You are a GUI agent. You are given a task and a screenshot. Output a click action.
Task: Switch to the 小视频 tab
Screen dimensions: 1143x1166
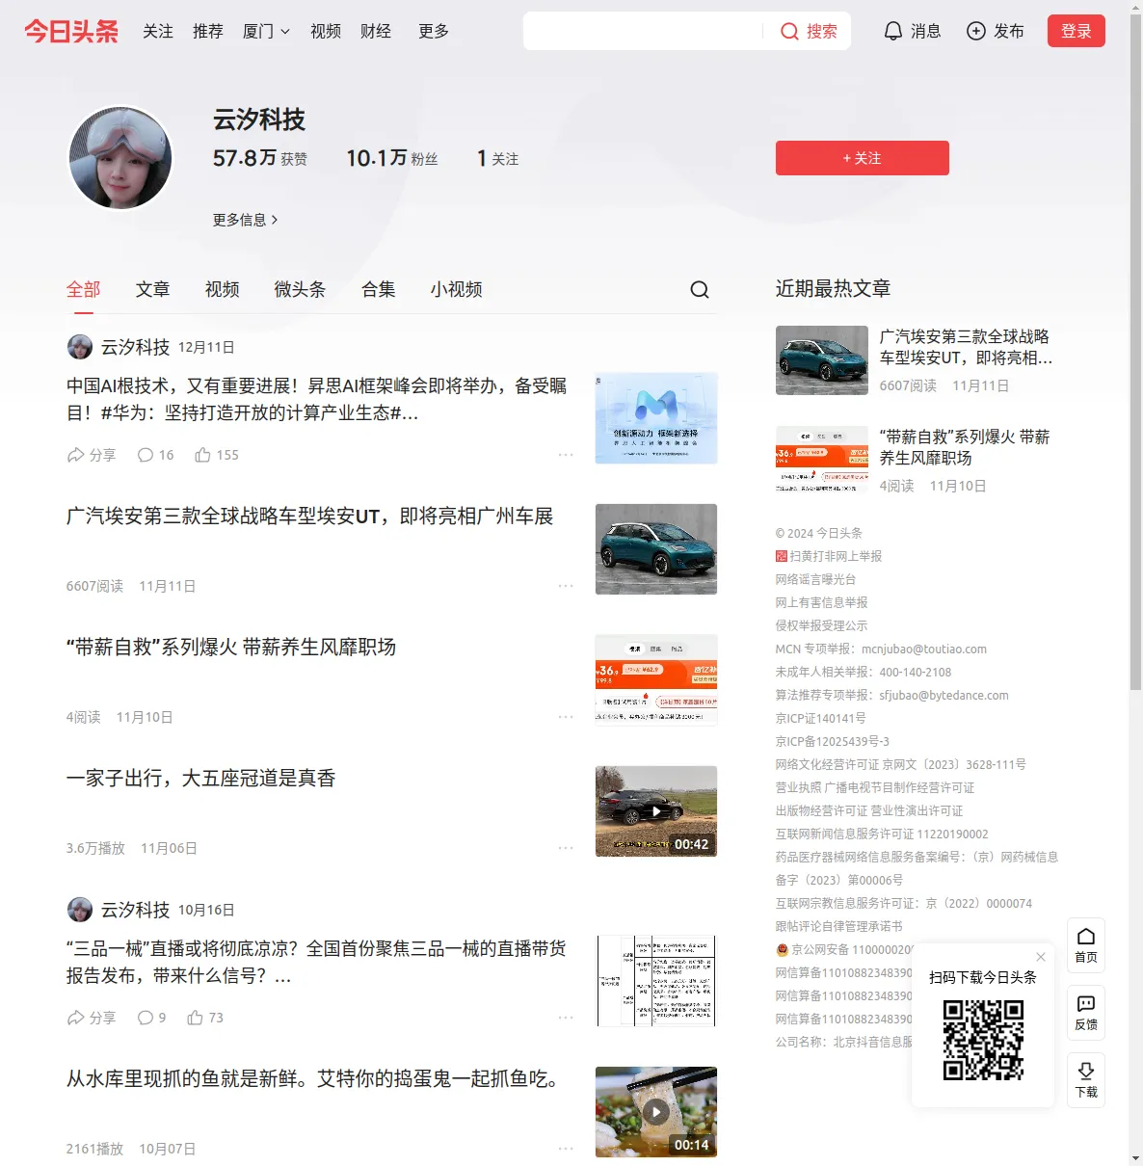pos(457,289)
